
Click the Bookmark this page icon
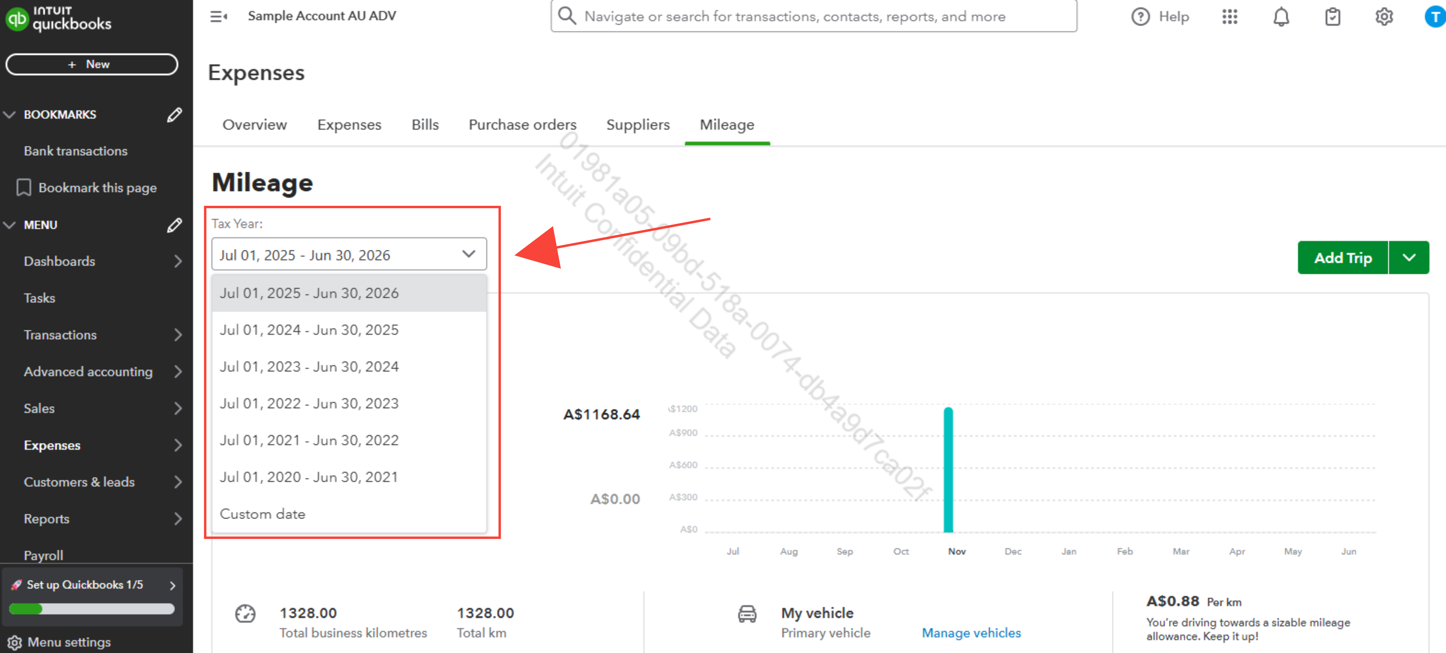(24, 187)
